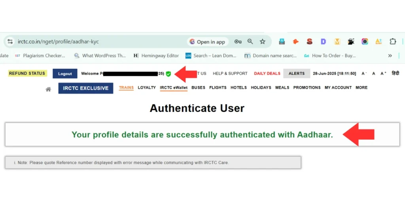
Task: Open the yellow A+ extension icon
Action: pyautogui.click(x=379, y=41)
